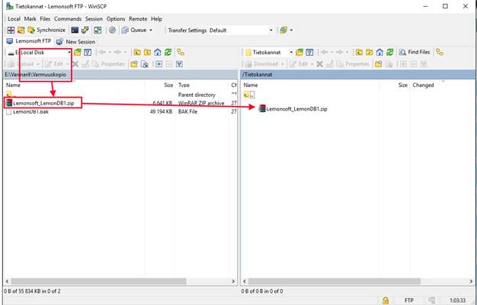477x305 pixels.
Task: Click the session globe icon in toolbar
Action: 283,30
